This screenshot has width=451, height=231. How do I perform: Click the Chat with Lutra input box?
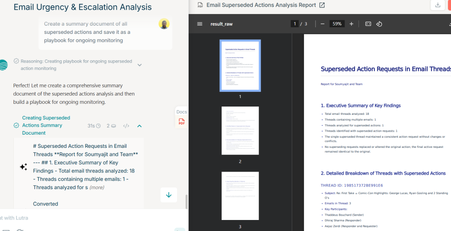tap(88, 218)
